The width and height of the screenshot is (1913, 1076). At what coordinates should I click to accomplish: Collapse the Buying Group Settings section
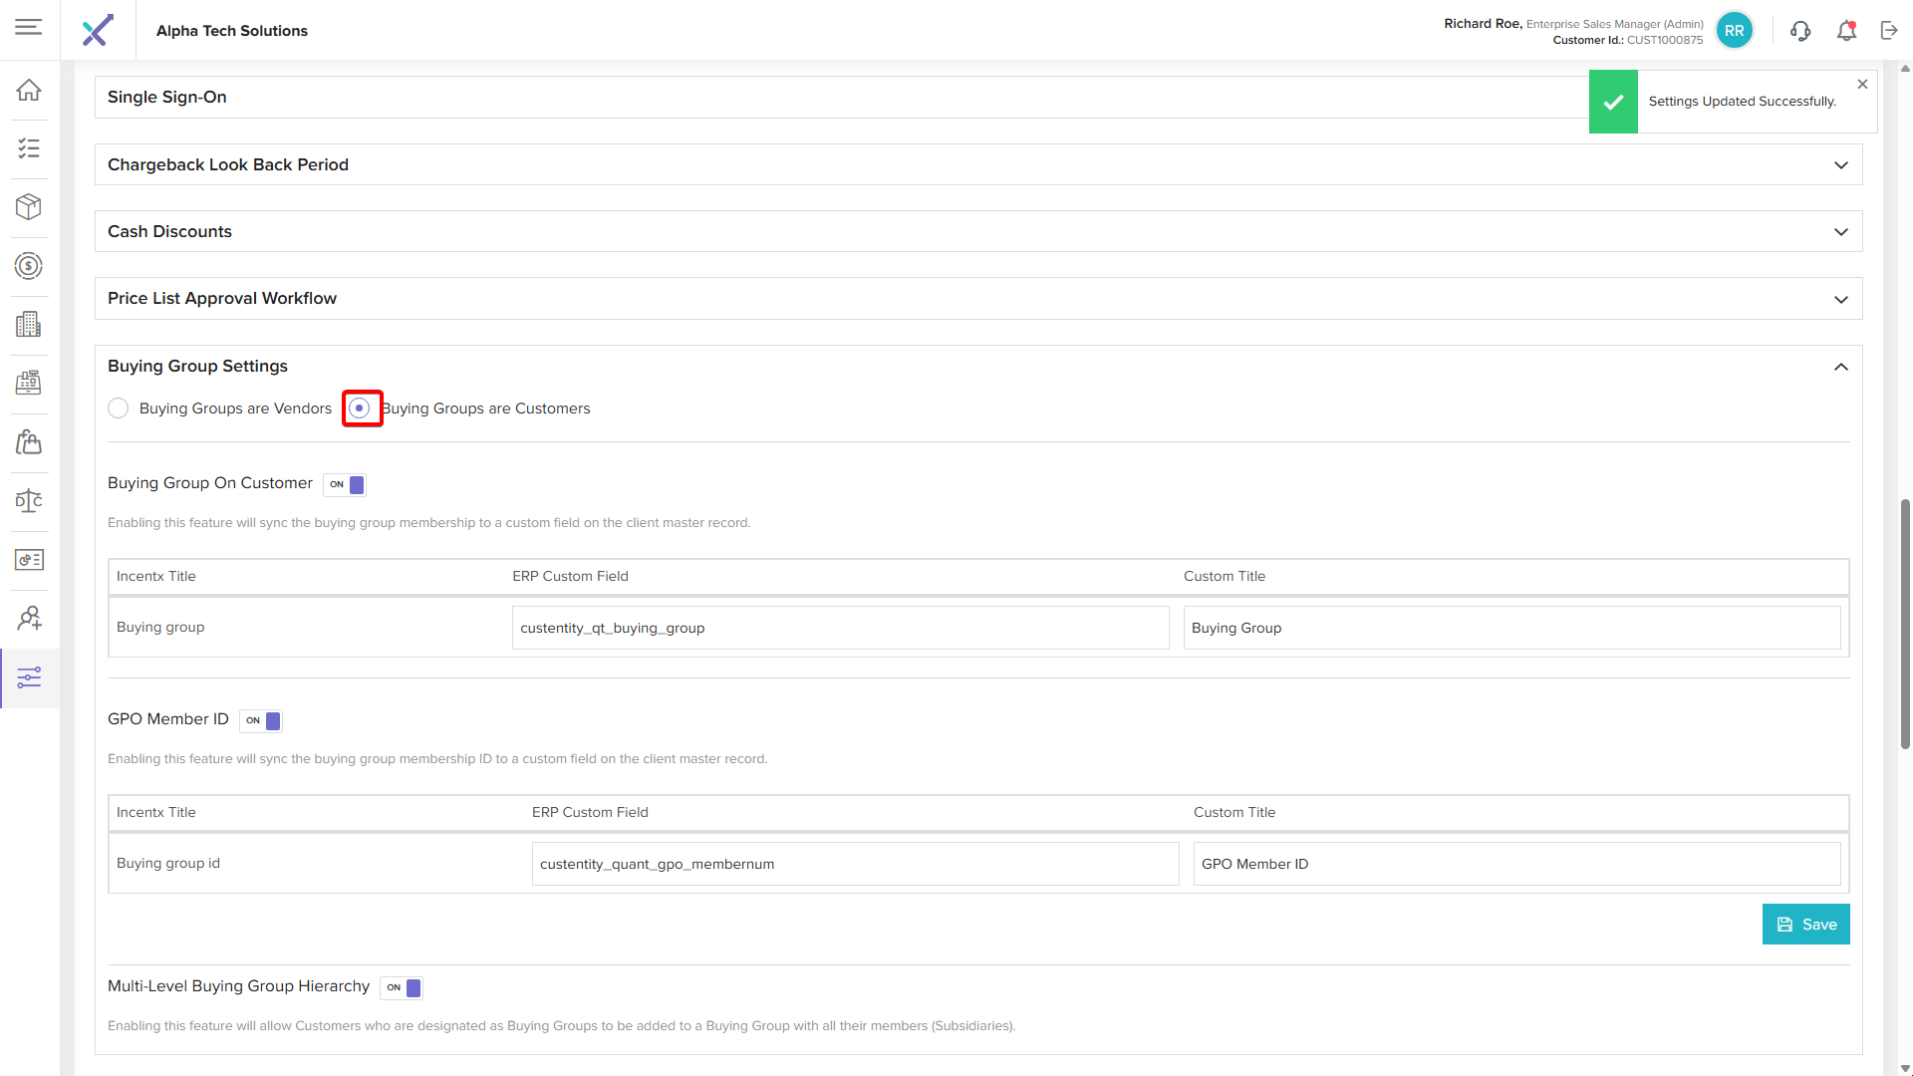1840,367
